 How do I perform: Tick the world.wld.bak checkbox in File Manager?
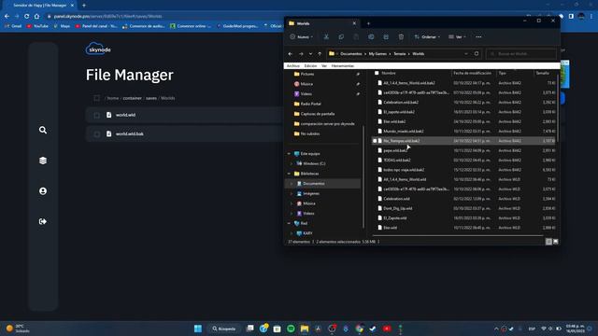pyautogui.click(x=96, y=134)
